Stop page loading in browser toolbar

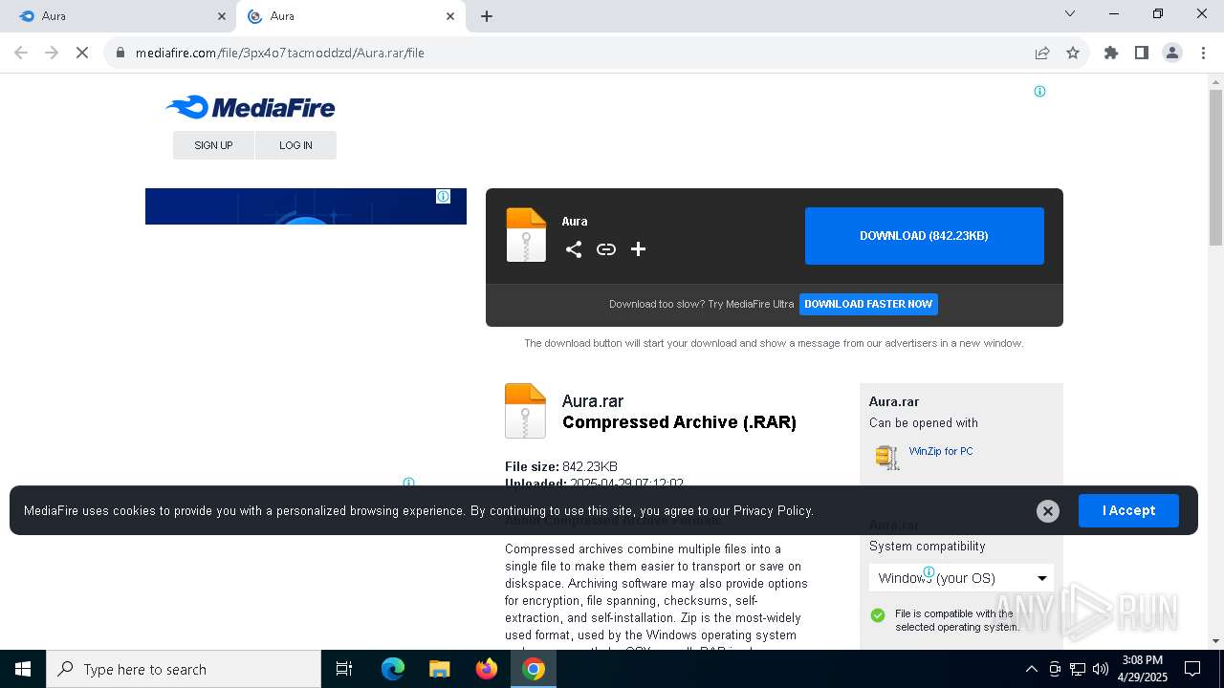point(82,53)
